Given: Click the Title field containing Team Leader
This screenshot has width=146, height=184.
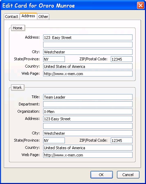Looking at the screenshot, I should pyautogui.click(x=88, y=97).
